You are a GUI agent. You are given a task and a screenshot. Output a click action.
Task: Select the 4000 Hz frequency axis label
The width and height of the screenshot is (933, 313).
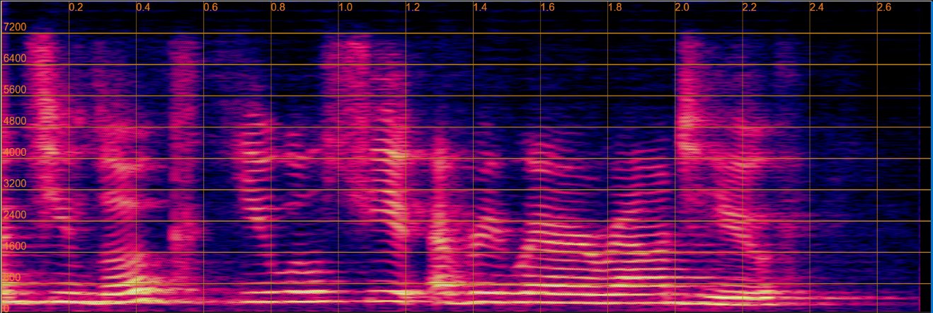[15, 152]
